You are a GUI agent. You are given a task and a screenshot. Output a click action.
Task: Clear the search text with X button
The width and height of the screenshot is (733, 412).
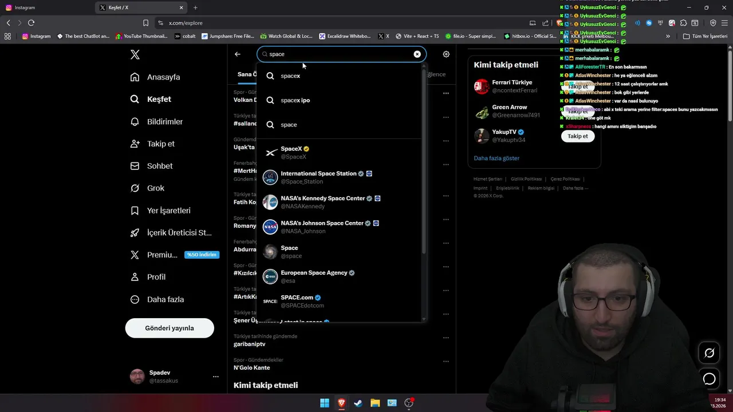[417, 54]
